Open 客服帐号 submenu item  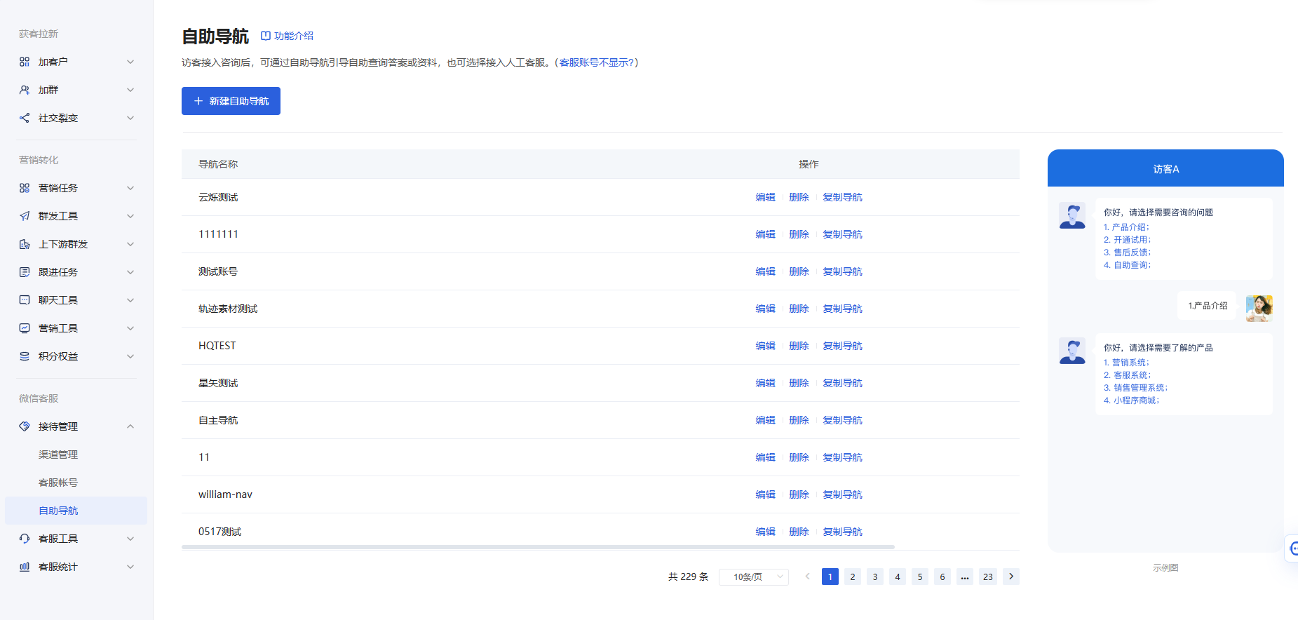pyautogui.click(x=58, y=483)
